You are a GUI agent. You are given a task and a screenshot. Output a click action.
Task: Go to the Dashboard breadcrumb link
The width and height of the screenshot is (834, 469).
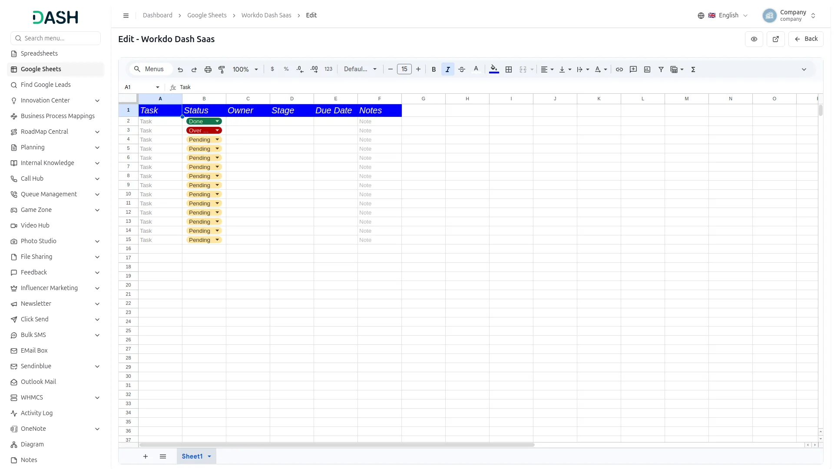click(x=158, y=15)
